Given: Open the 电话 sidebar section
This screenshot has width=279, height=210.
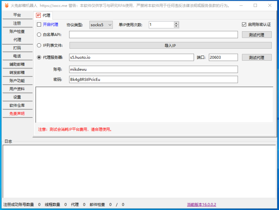Looking at the screenshot, I should click(17, 56).
